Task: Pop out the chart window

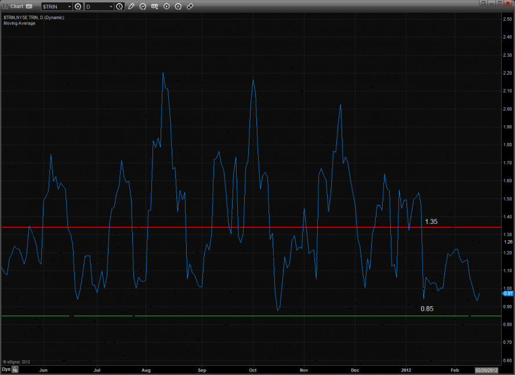Action: 483,3
